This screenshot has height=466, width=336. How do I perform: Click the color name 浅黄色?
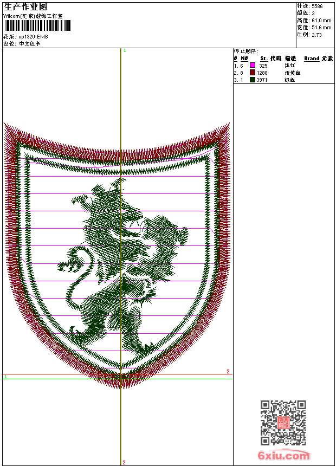click(292, 73)
